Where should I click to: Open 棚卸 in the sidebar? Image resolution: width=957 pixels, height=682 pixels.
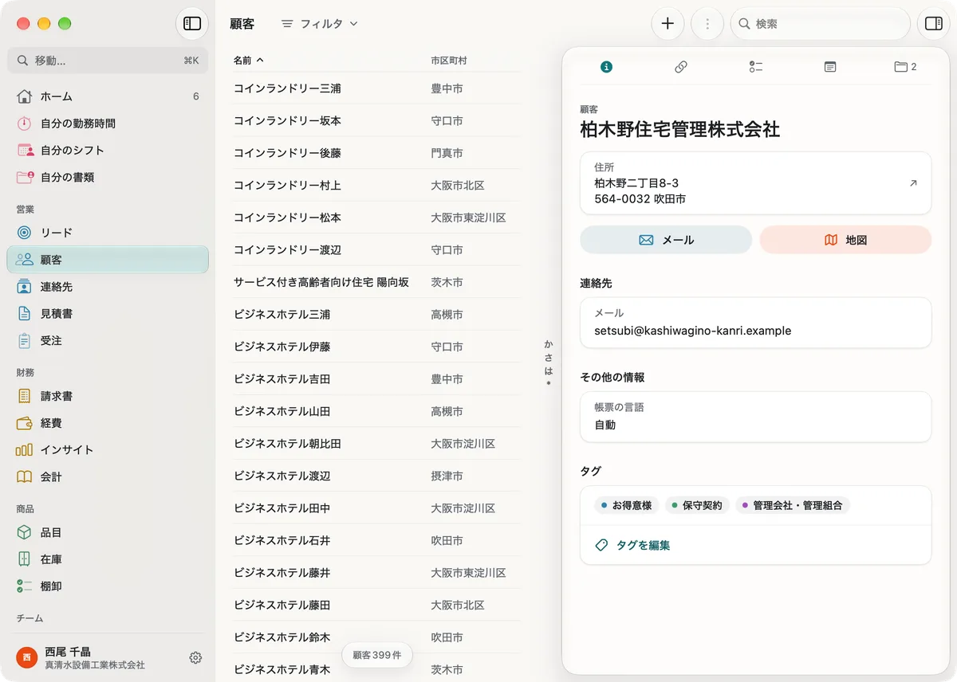click(x=108, y=586)
